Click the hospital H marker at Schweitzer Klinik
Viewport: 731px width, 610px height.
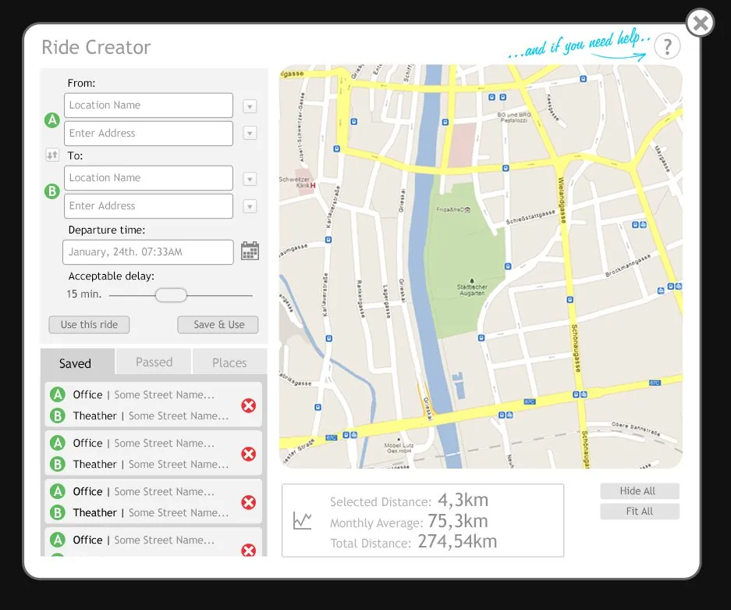313,186
